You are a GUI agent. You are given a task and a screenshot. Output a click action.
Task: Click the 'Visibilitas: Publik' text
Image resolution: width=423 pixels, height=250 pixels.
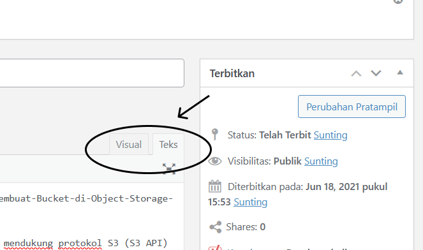tap(264, 161)
